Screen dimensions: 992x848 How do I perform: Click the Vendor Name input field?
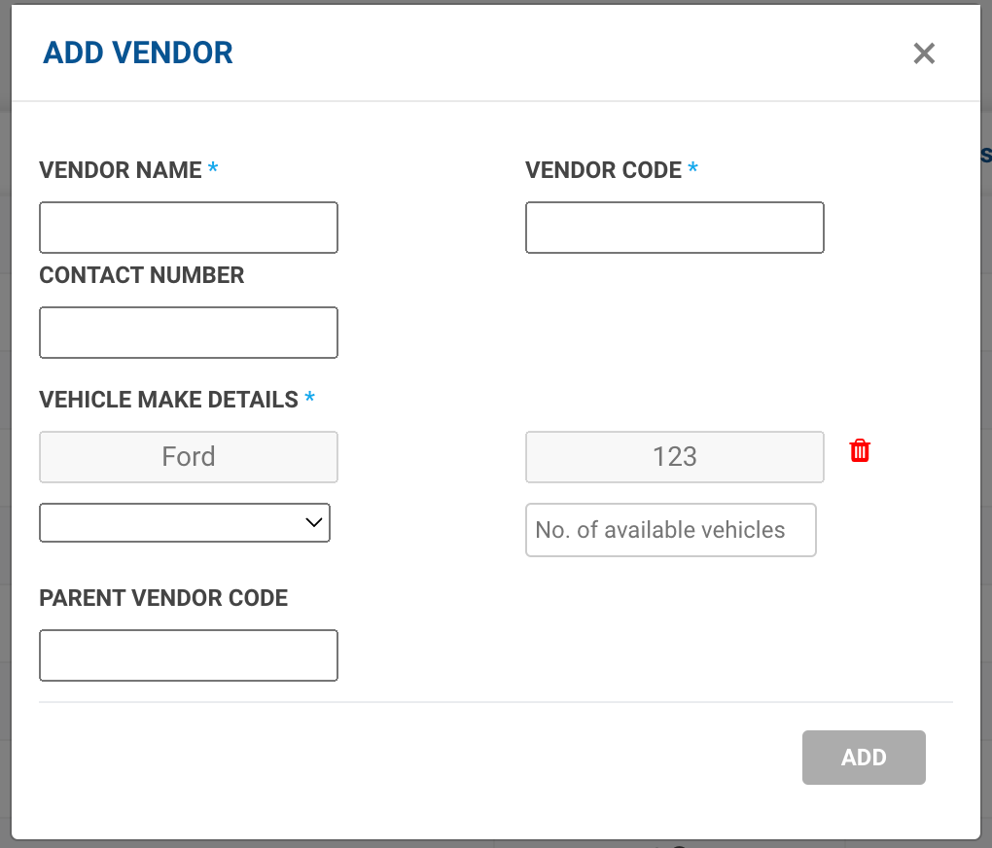tap(189, 228)
